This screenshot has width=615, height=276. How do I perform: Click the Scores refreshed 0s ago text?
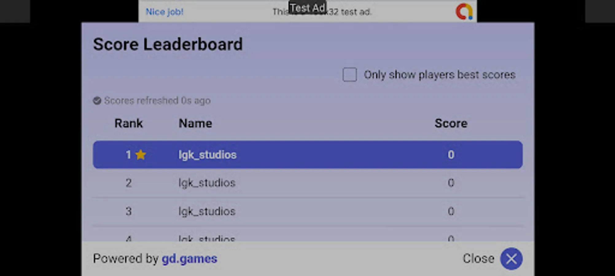click(x=157, y=101)
